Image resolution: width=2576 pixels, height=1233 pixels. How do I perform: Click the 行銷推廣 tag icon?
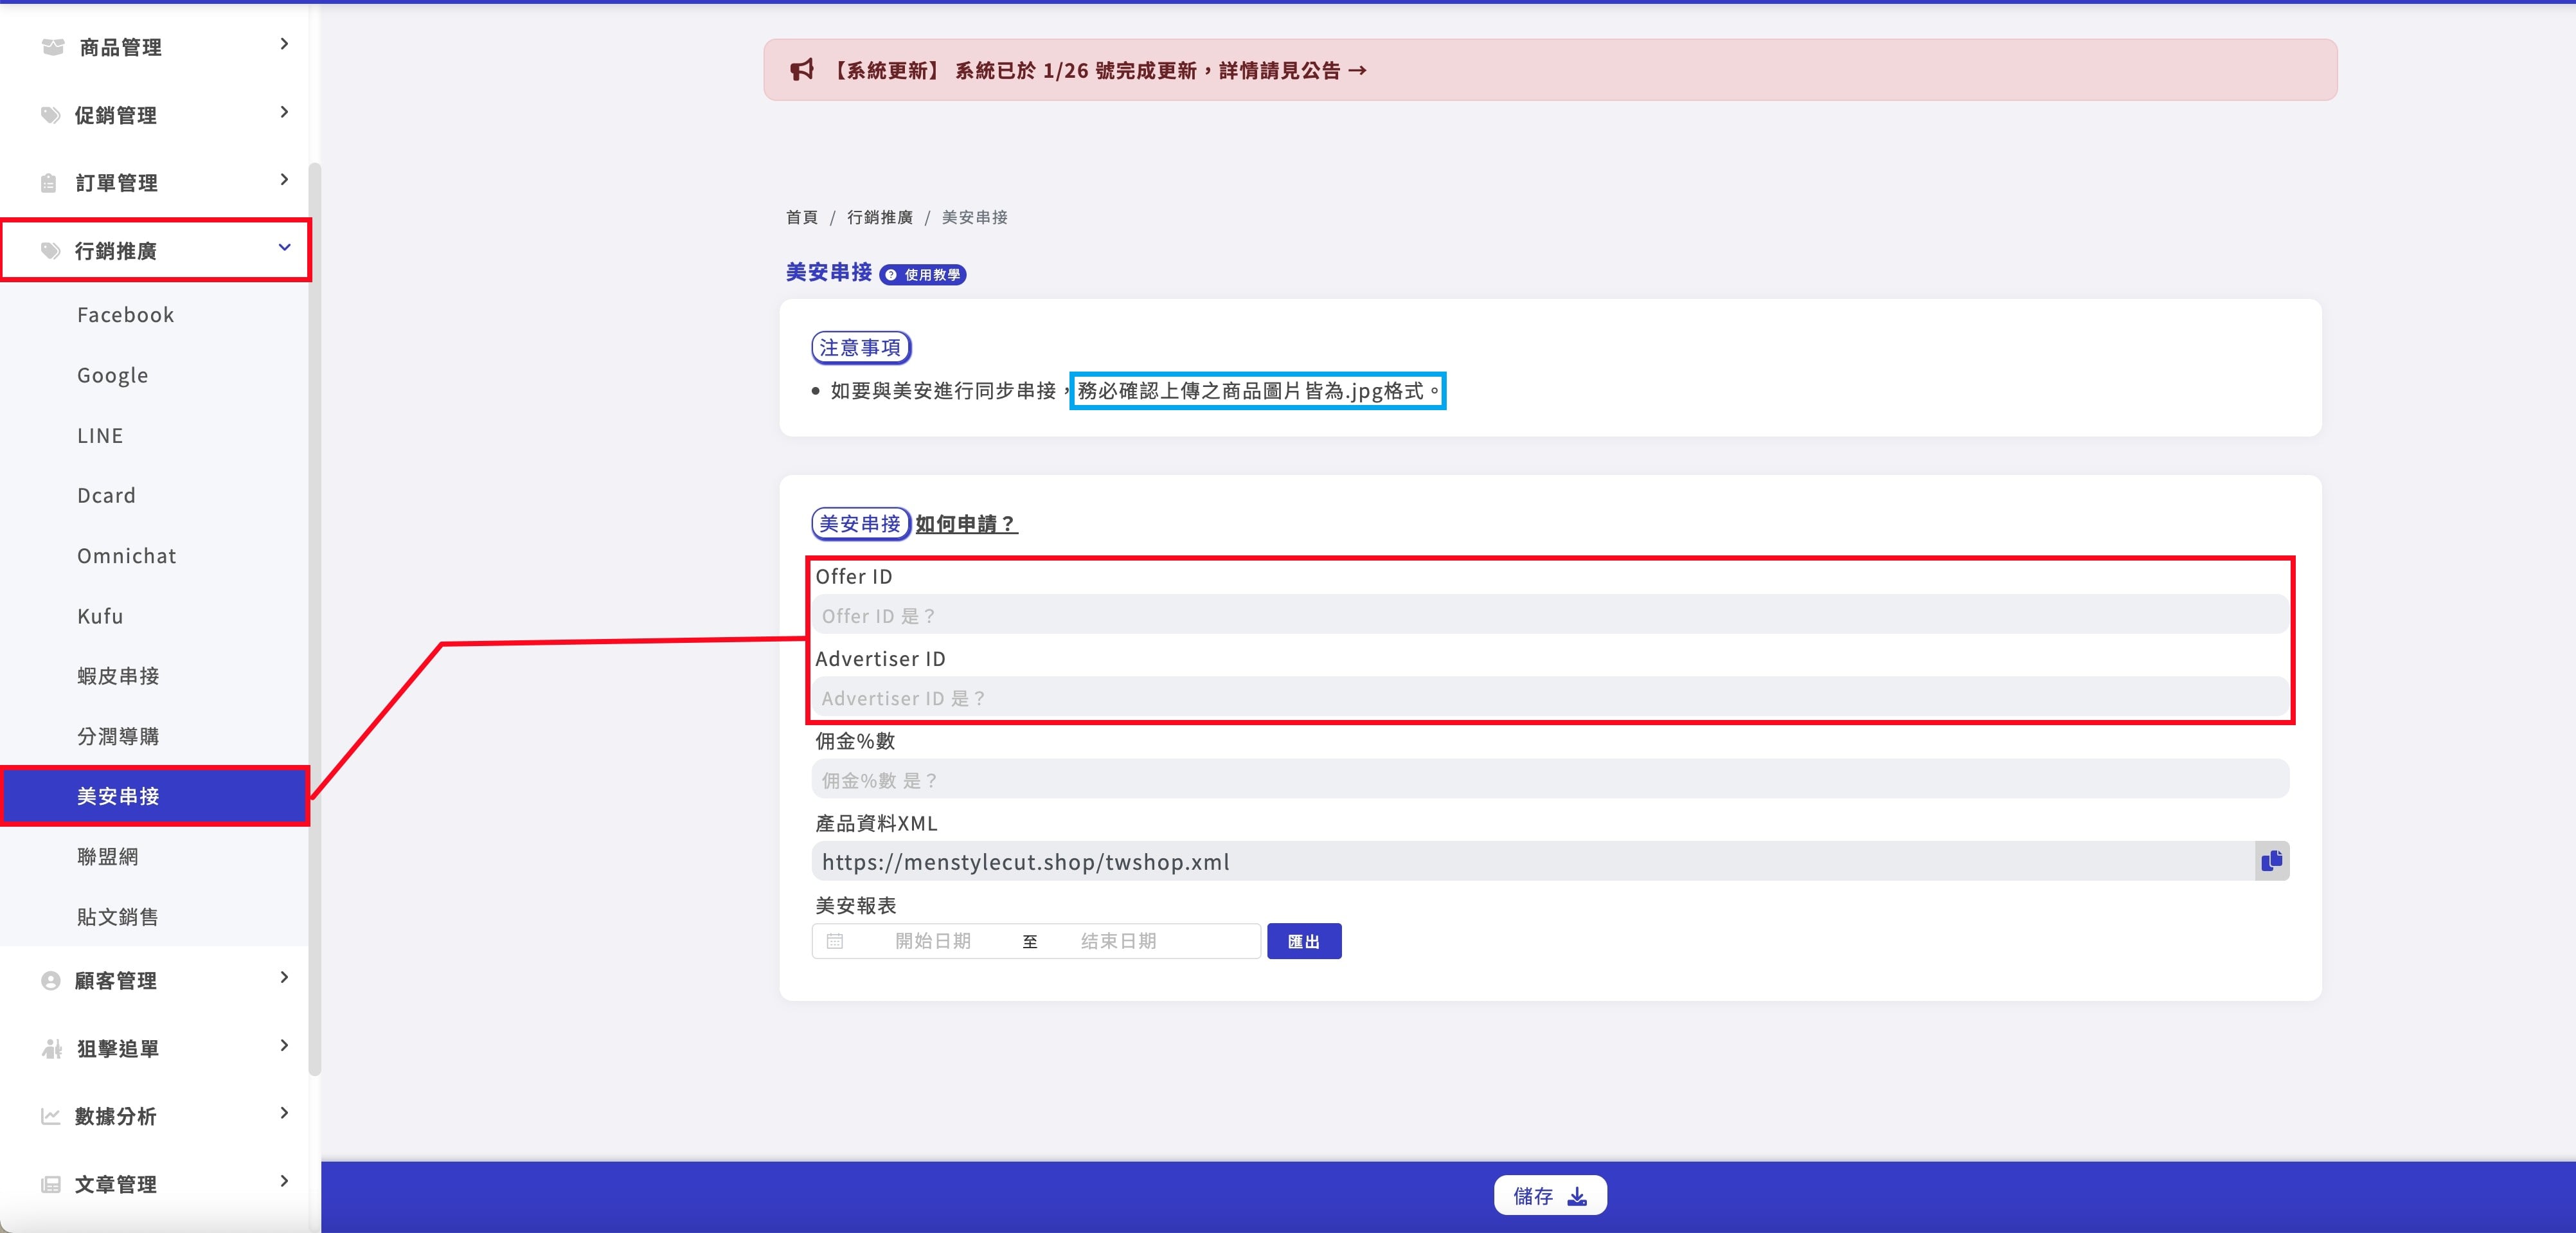(x=51, y=250)
